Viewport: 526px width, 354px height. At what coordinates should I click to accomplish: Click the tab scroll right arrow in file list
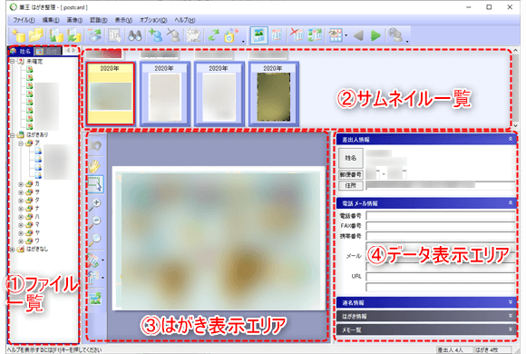click(x=74, y=51)
